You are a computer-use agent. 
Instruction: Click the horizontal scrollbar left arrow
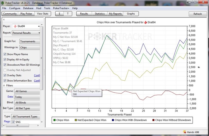point(4,126)
